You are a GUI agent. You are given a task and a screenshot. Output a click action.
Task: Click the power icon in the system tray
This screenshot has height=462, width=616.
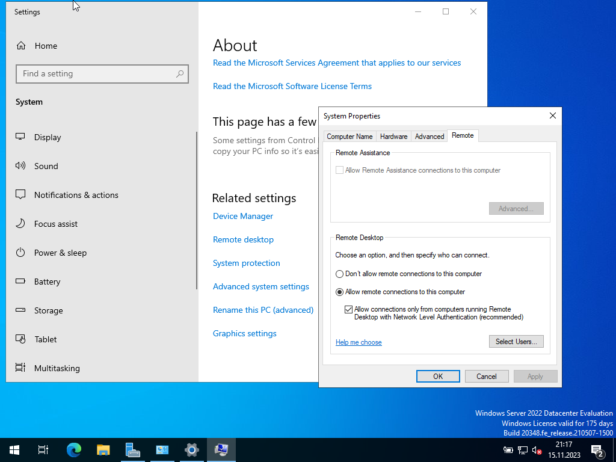(508, 450)
